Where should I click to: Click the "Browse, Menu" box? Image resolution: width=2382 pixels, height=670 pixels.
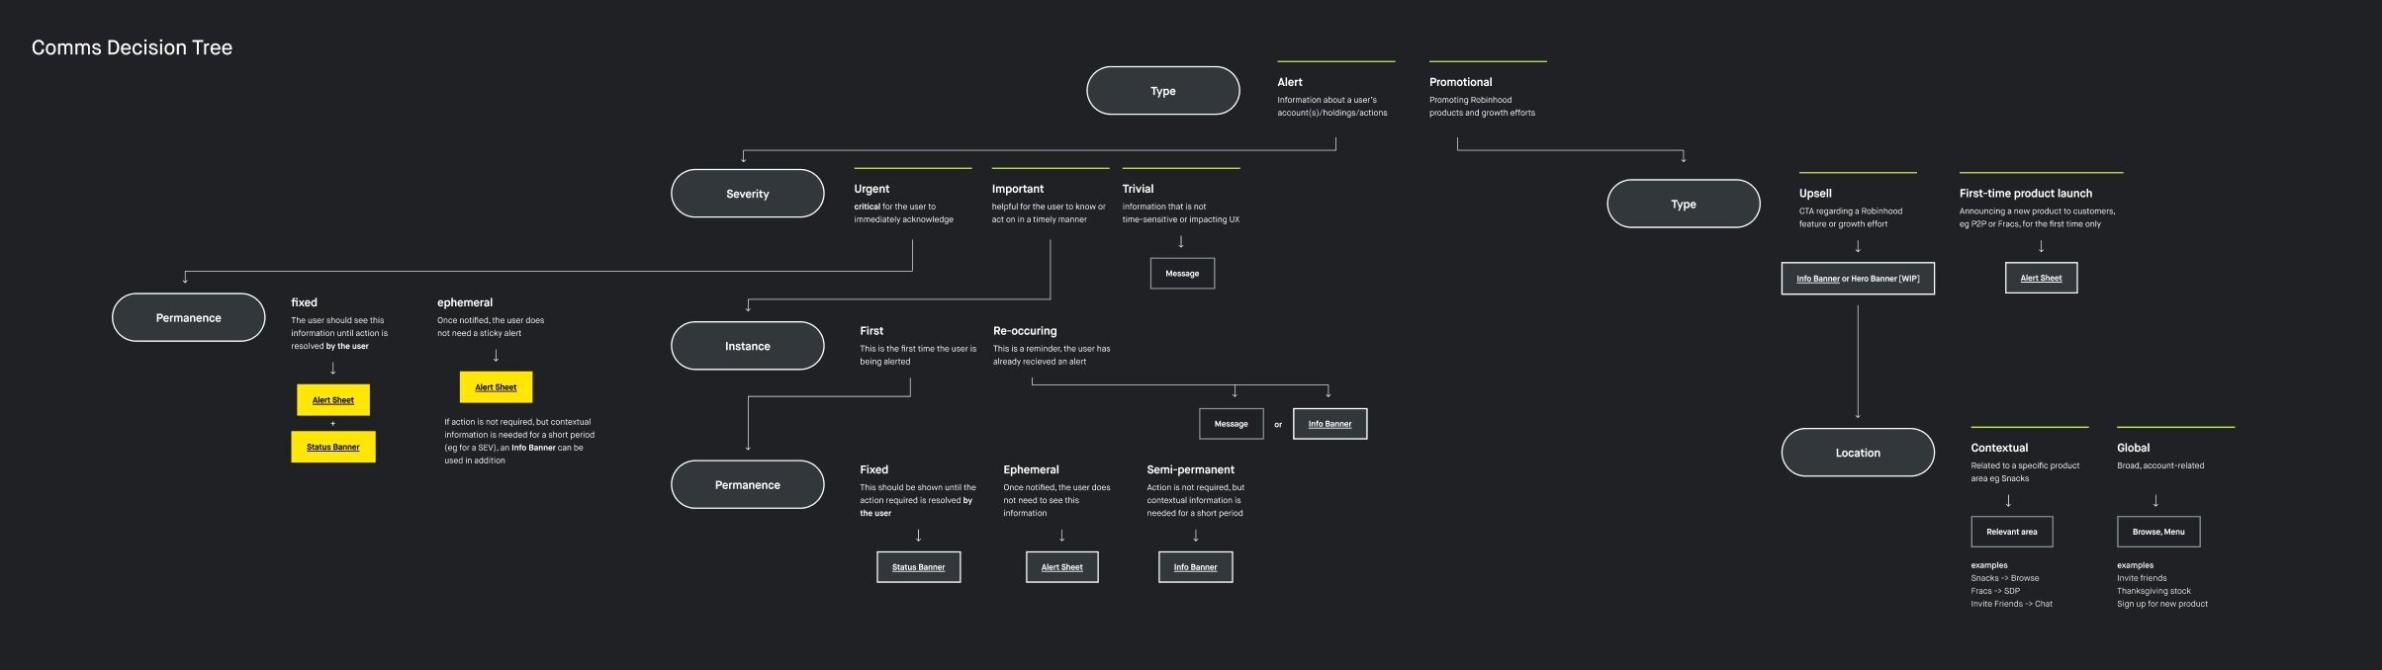(2158, 532)
